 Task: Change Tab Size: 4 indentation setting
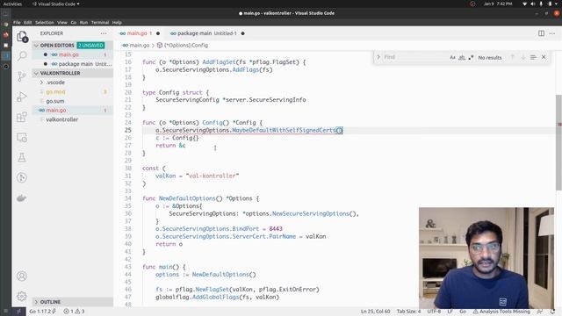coord(408,312)
